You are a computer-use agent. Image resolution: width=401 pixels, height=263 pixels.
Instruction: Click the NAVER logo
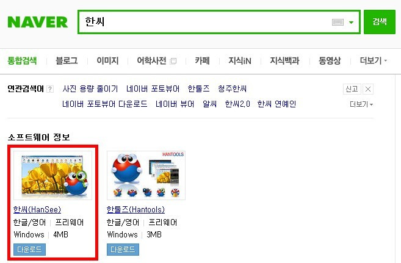click(38, 22)
